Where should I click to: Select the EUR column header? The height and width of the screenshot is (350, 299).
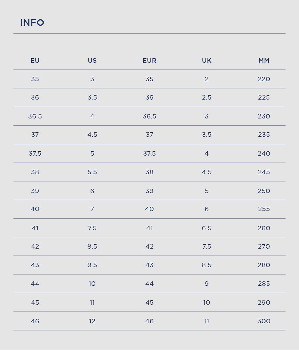point(149,61)
